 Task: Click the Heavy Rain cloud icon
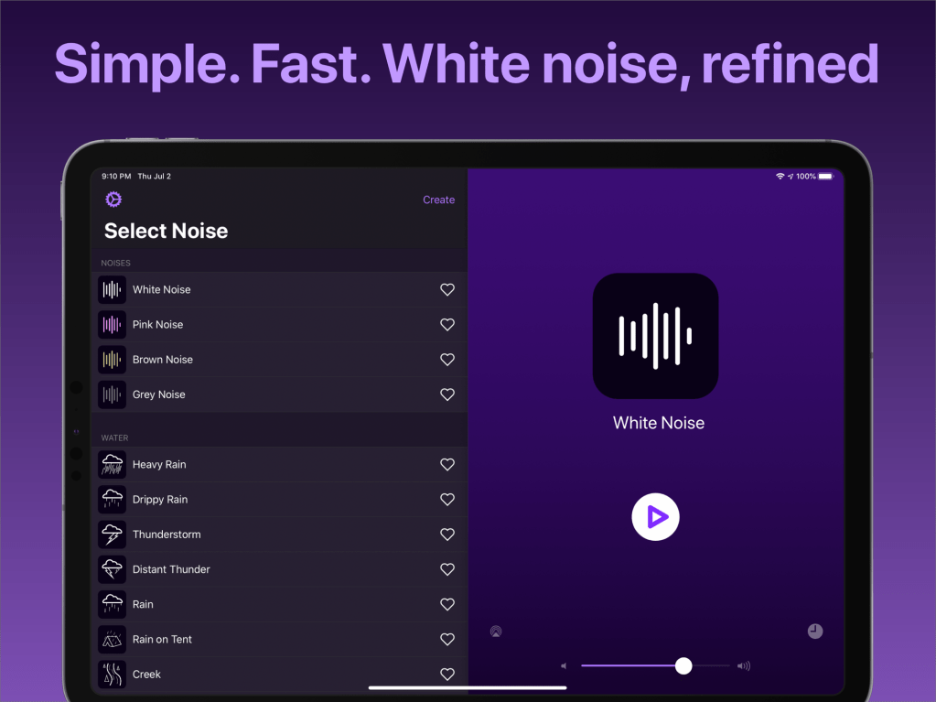112,464
